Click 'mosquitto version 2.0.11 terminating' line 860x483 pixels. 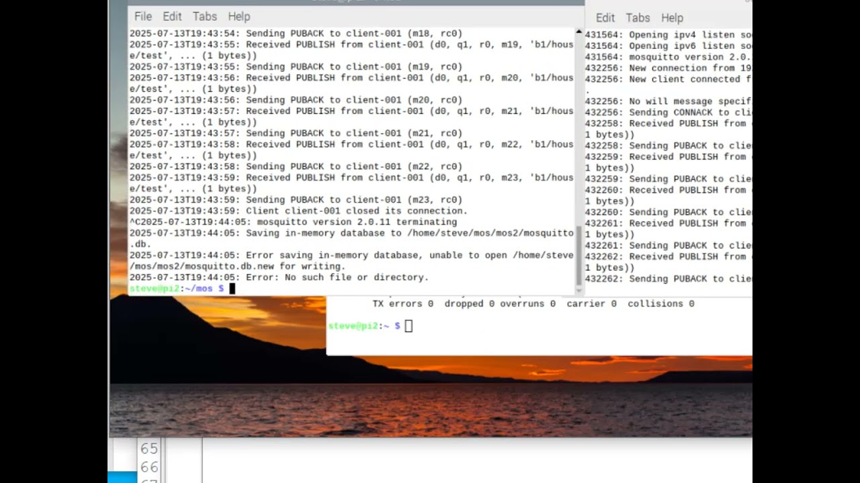(x=293, y=222)
